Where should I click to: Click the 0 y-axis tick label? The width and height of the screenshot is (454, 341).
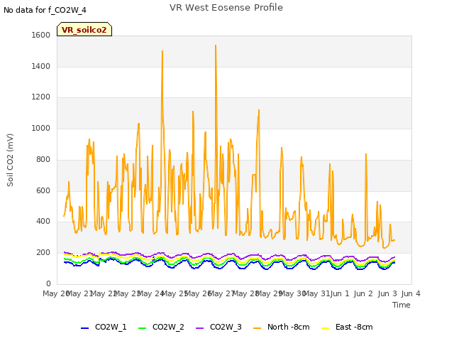pyautogui.click(x=48, y=283)
